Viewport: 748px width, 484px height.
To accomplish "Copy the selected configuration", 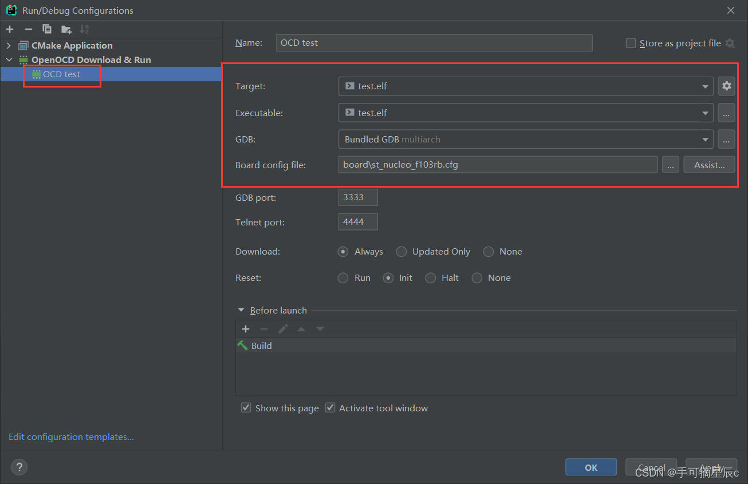I will coord(47,29).
